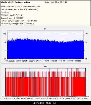Click the '100' label on PI chart's right axis
91x105 pixels.
[86, 34]
